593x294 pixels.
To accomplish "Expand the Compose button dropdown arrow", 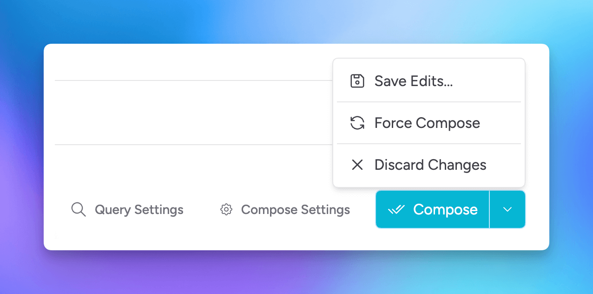I will (x=507, y=209).
